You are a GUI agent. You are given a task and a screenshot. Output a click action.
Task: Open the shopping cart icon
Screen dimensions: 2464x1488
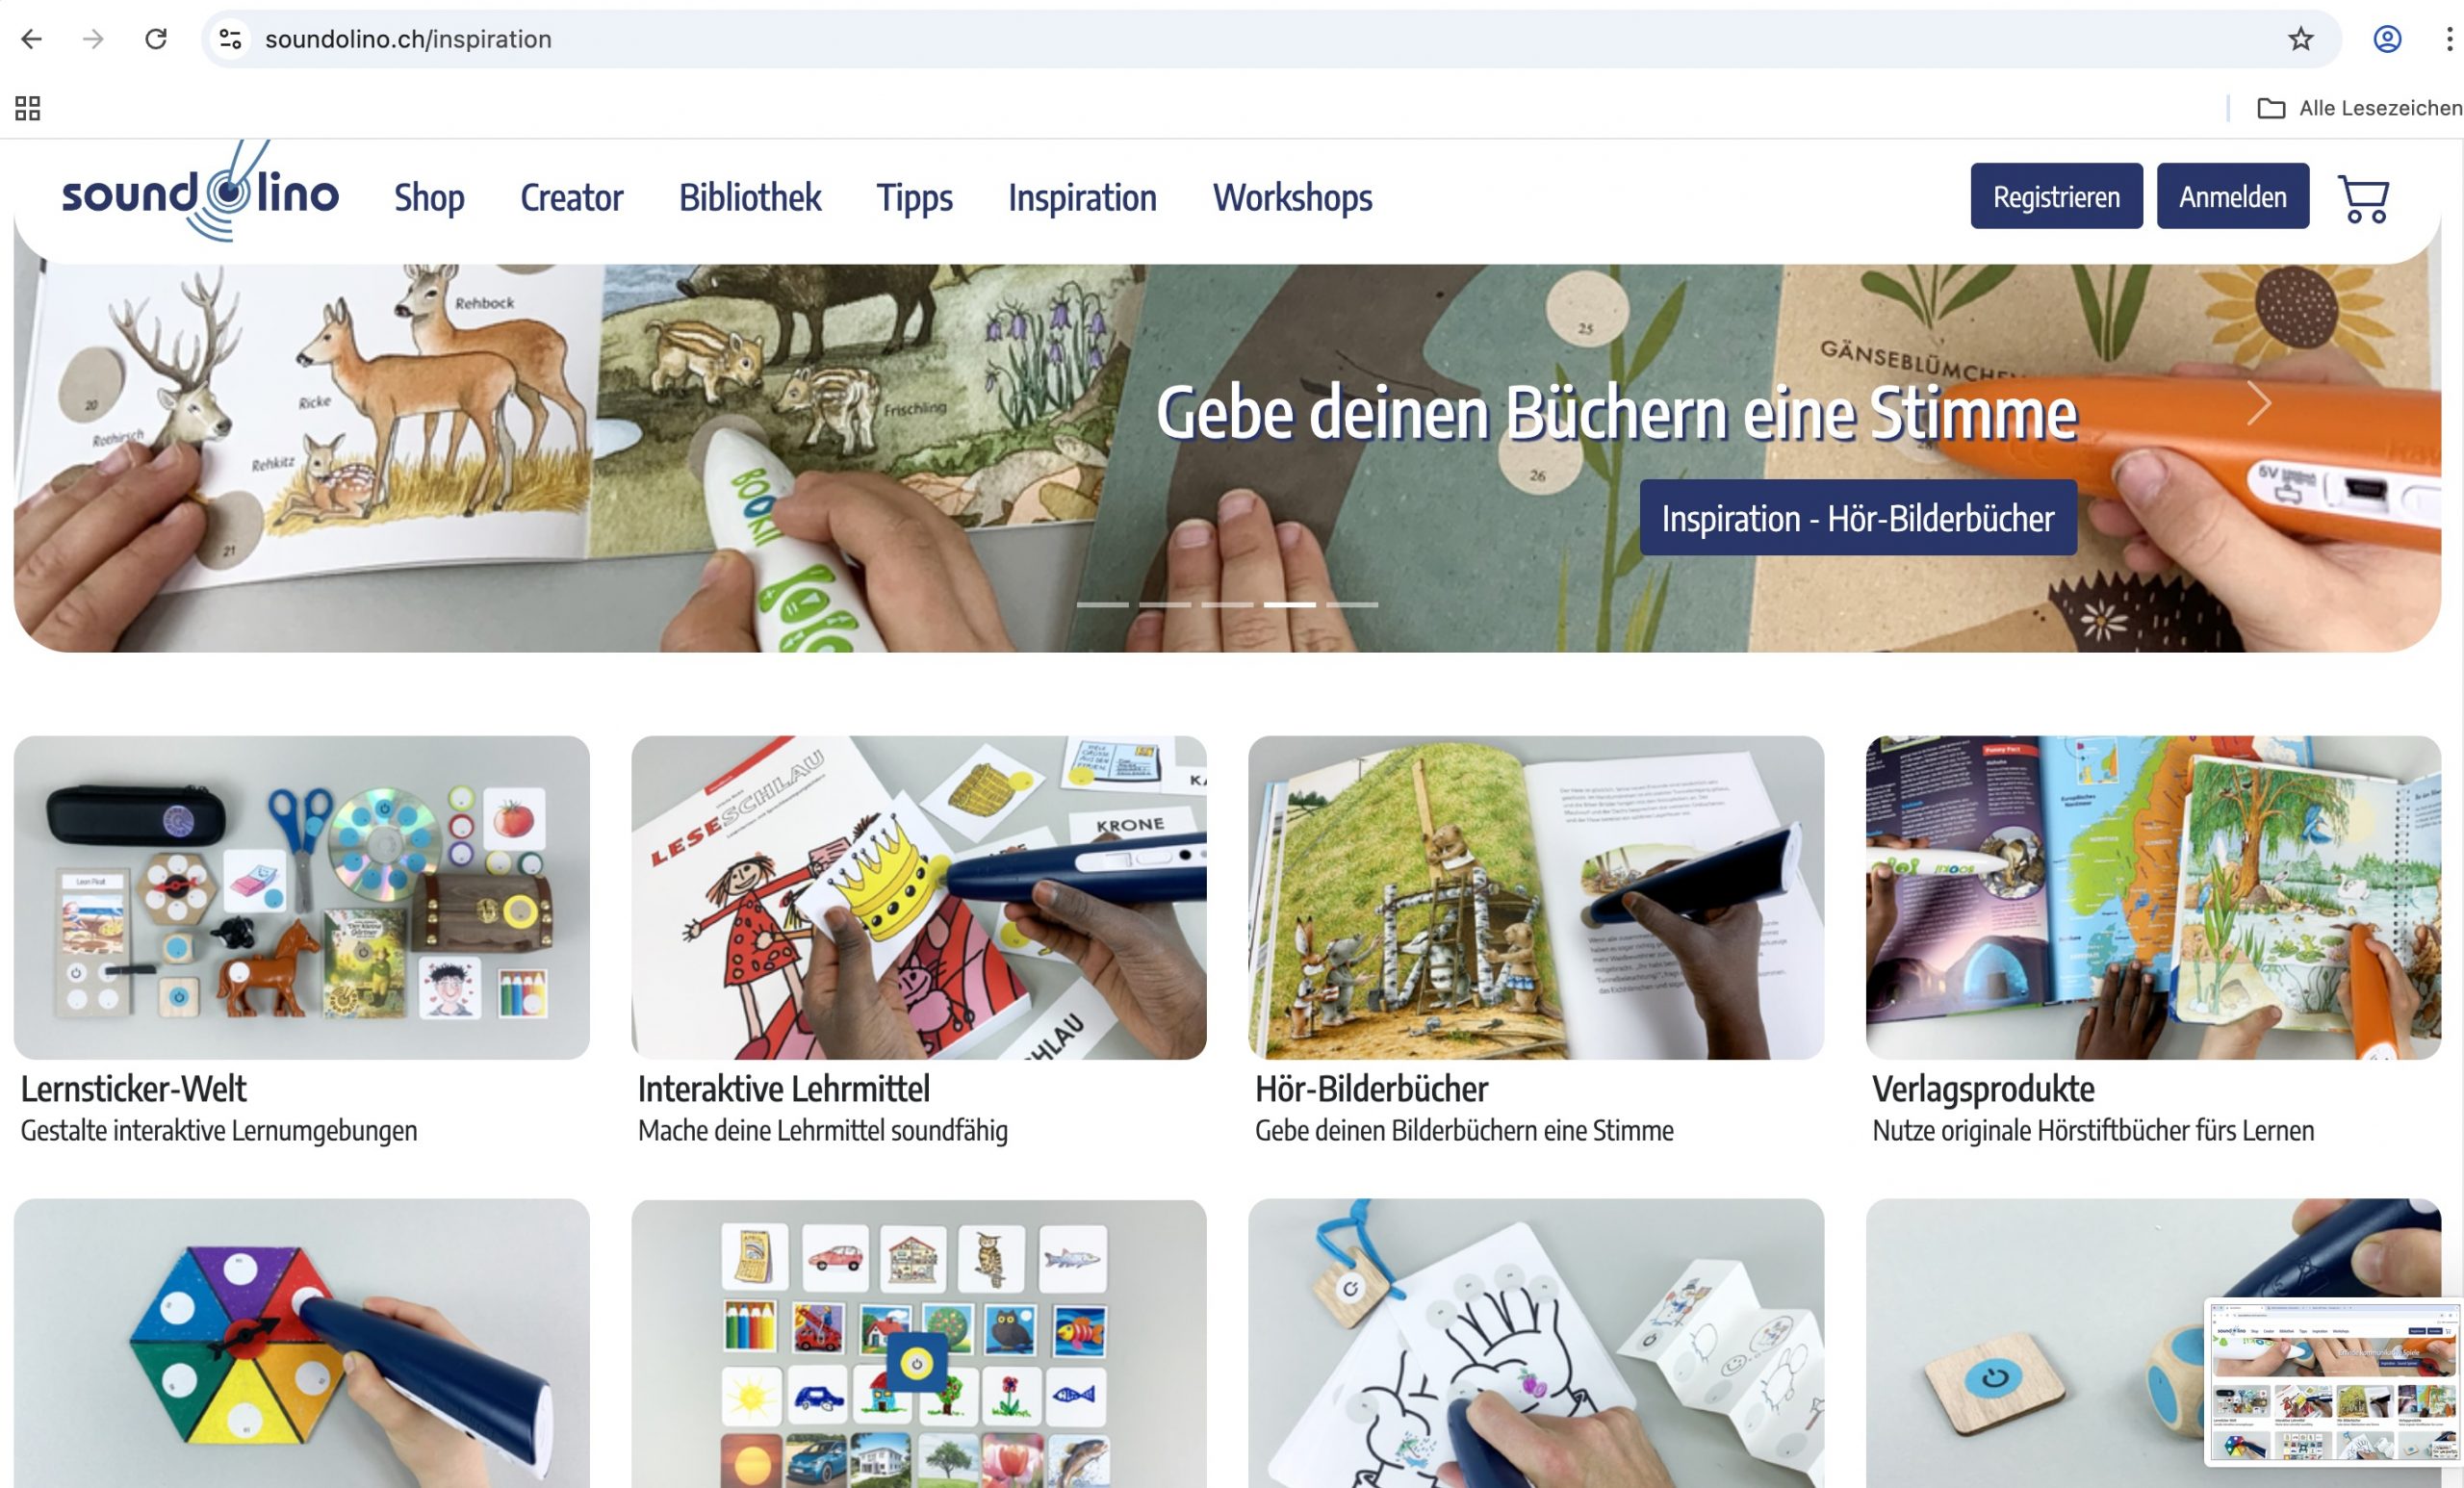[x=2363, y=199]
